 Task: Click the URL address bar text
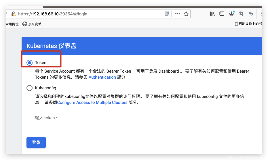[x=53, y=14]
